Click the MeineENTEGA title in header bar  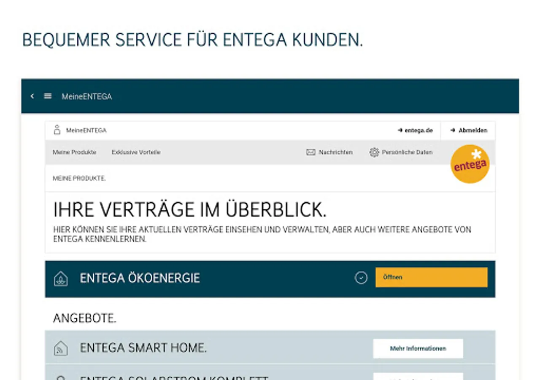[x=87, y=97]
